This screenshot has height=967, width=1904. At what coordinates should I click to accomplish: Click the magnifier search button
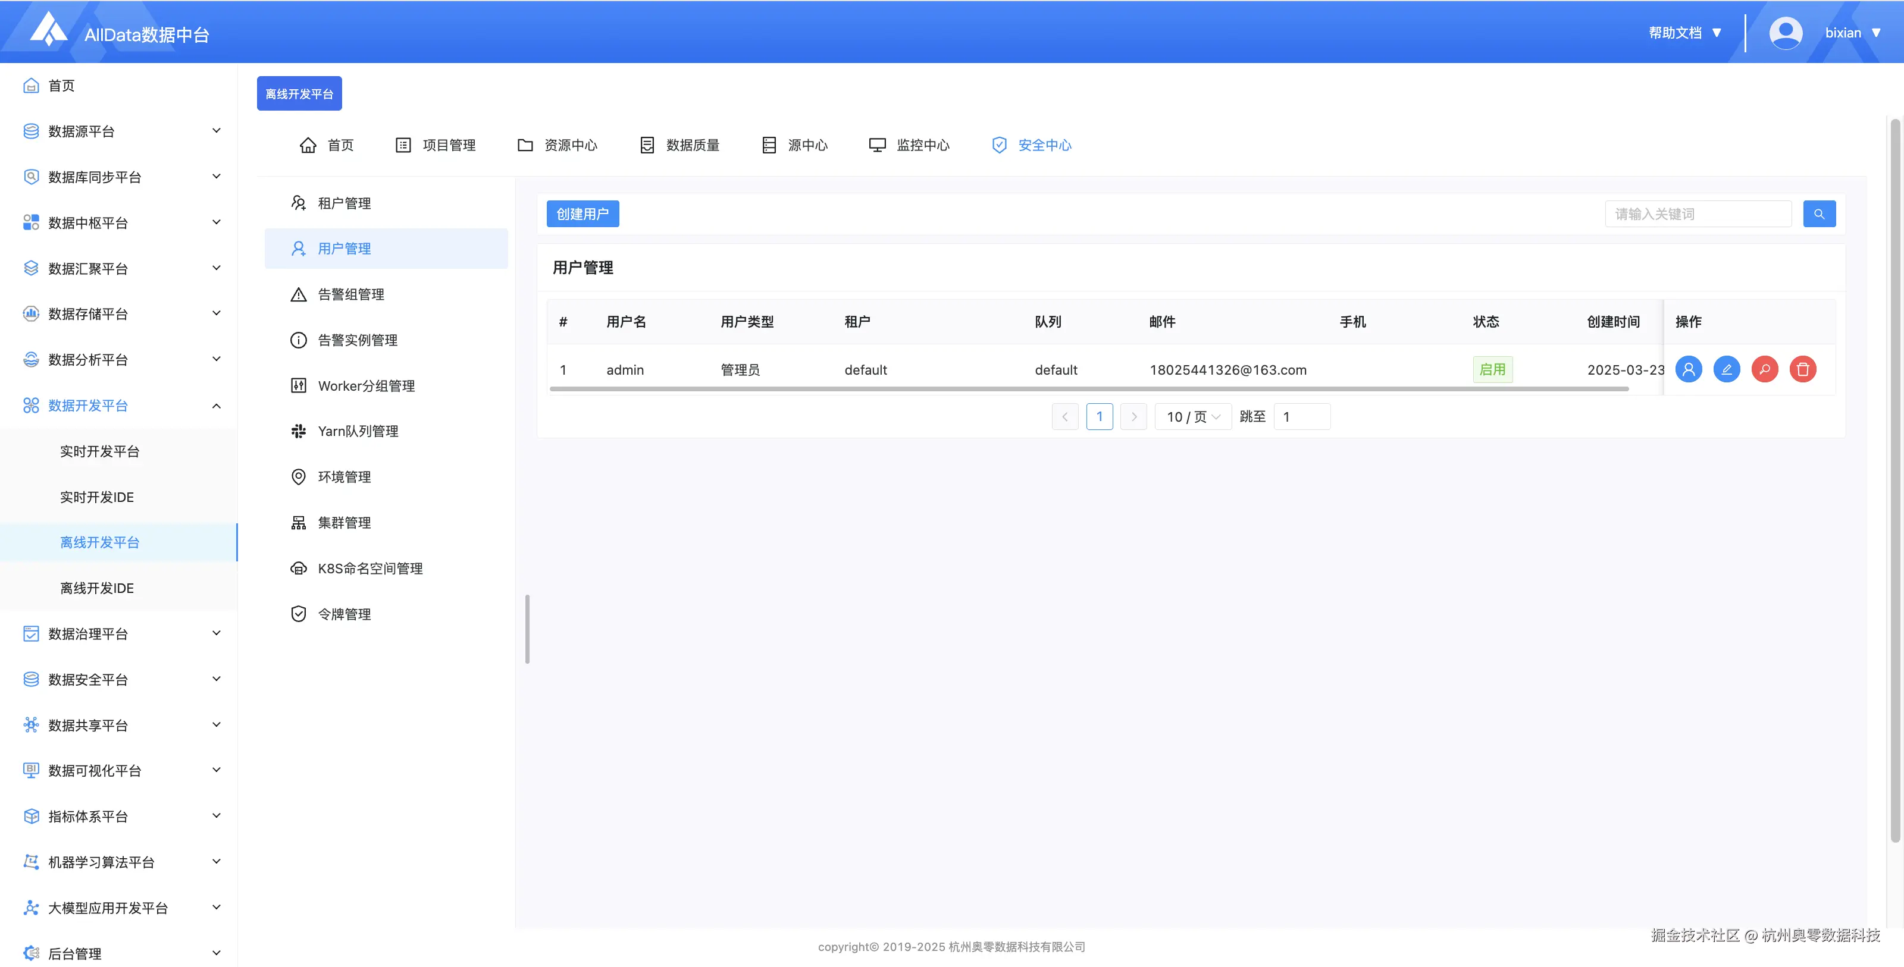click(1819, 214)
